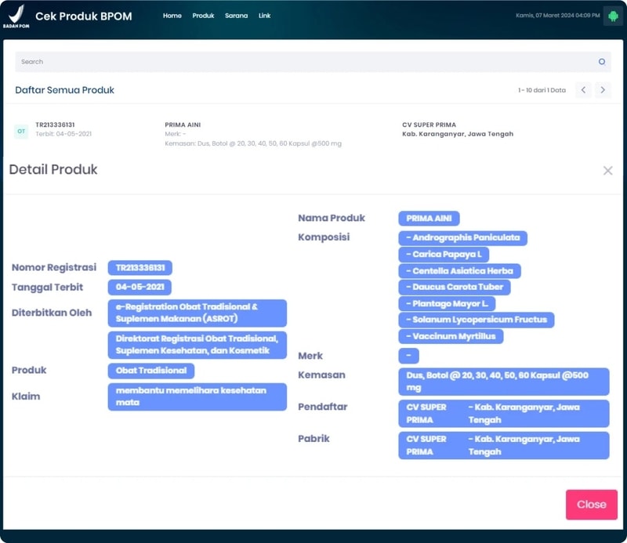Screen dimensions: 627x543
Task: Click the Nomor Registrasi value TR213336131 badge
Action: coord(140,268)
